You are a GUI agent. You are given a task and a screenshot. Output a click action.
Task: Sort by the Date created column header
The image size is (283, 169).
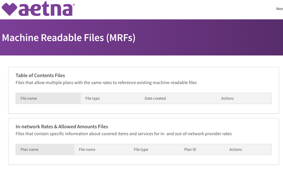point(155,99)
